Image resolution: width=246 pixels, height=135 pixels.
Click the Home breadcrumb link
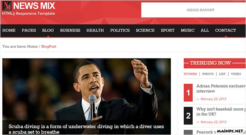[32, 46]
